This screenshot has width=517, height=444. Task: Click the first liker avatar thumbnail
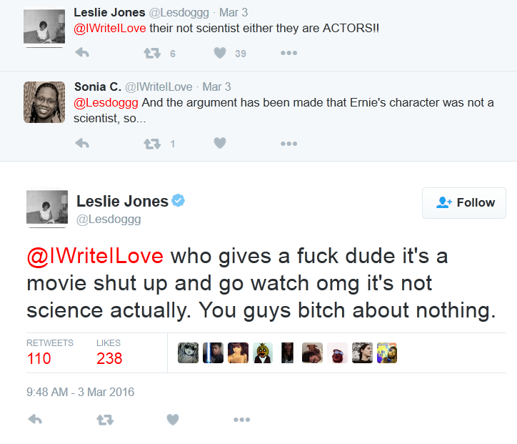188,352
